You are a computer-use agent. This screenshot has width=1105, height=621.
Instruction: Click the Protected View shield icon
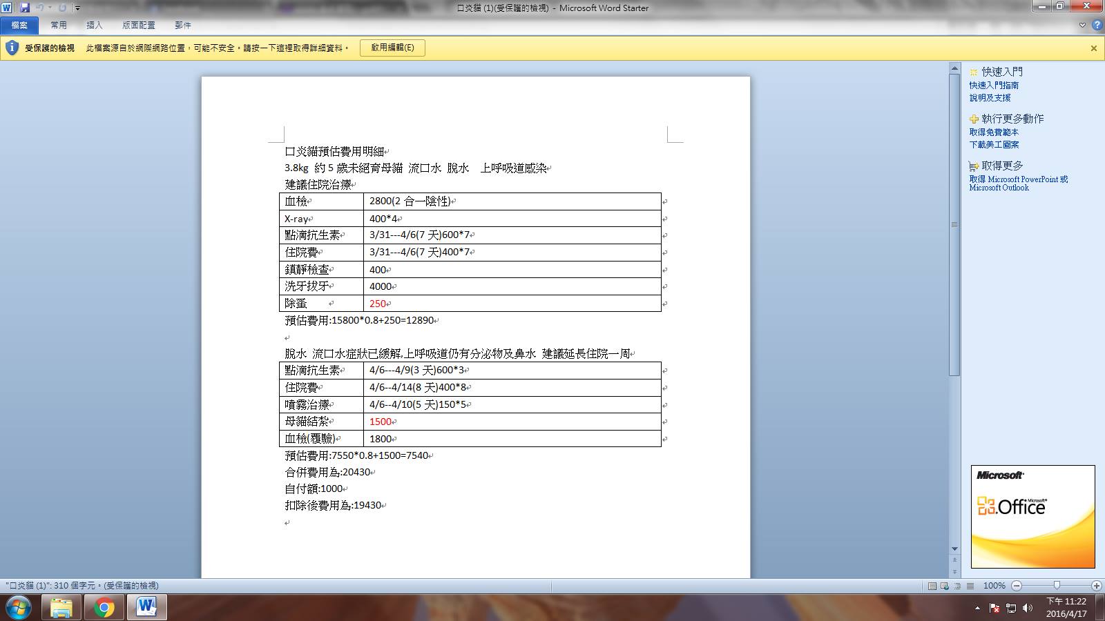(x=12, y=48)
